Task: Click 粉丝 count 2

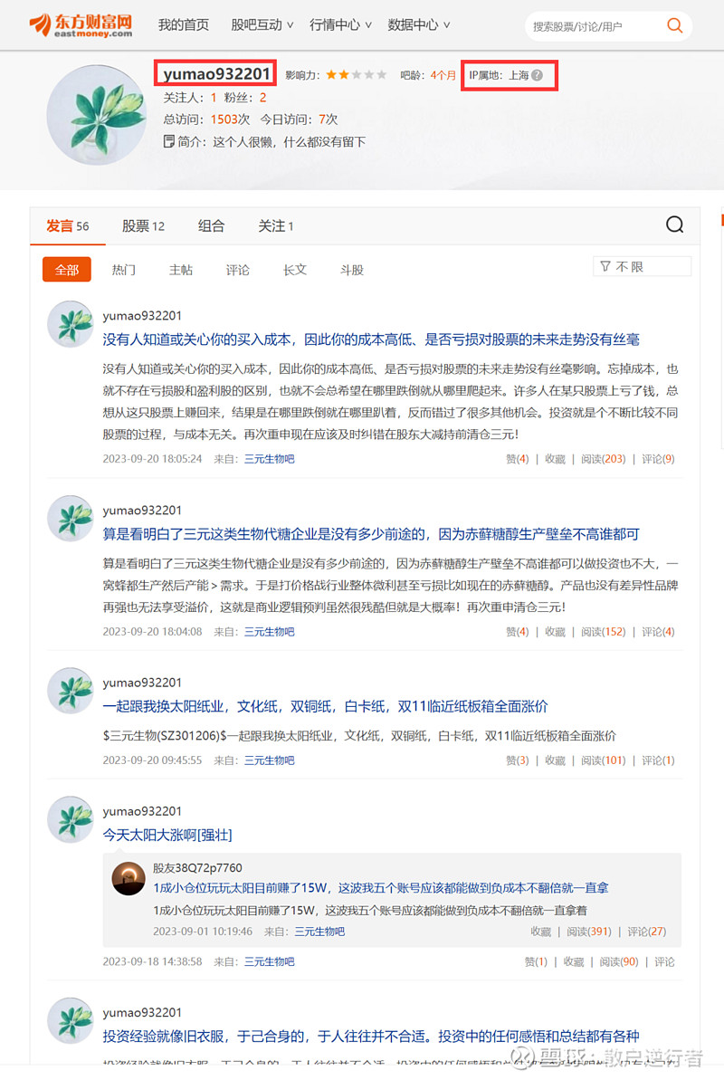Action: pyautogui.click(x=263, y=98)
